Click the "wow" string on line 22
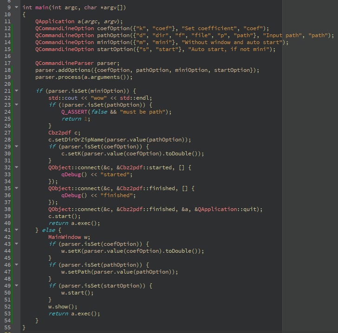The height and width of the screenshot is (333, 338). (99, 98)
